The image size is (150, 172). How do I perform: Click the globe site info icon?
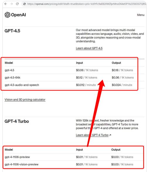(25, 4)
